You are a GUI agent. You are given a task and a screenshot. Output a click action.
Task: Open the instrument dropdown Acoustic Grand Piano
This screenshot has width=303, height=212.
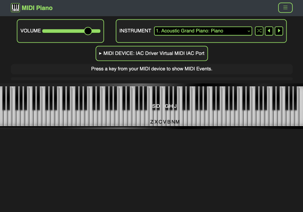click(203, 31)
